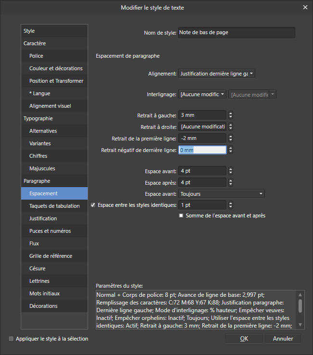The width and height of the screenshot is (313, 355).
Task: Confirm with the OK button
Action: pos(244,339)
